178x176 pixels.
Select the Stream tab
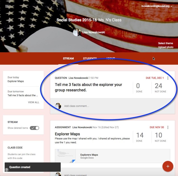[x=68, y=58]
